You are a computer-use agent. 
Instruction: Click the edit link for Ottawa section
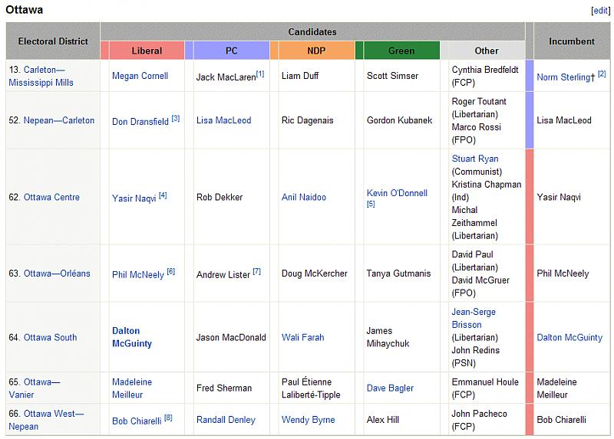point(599,11)
